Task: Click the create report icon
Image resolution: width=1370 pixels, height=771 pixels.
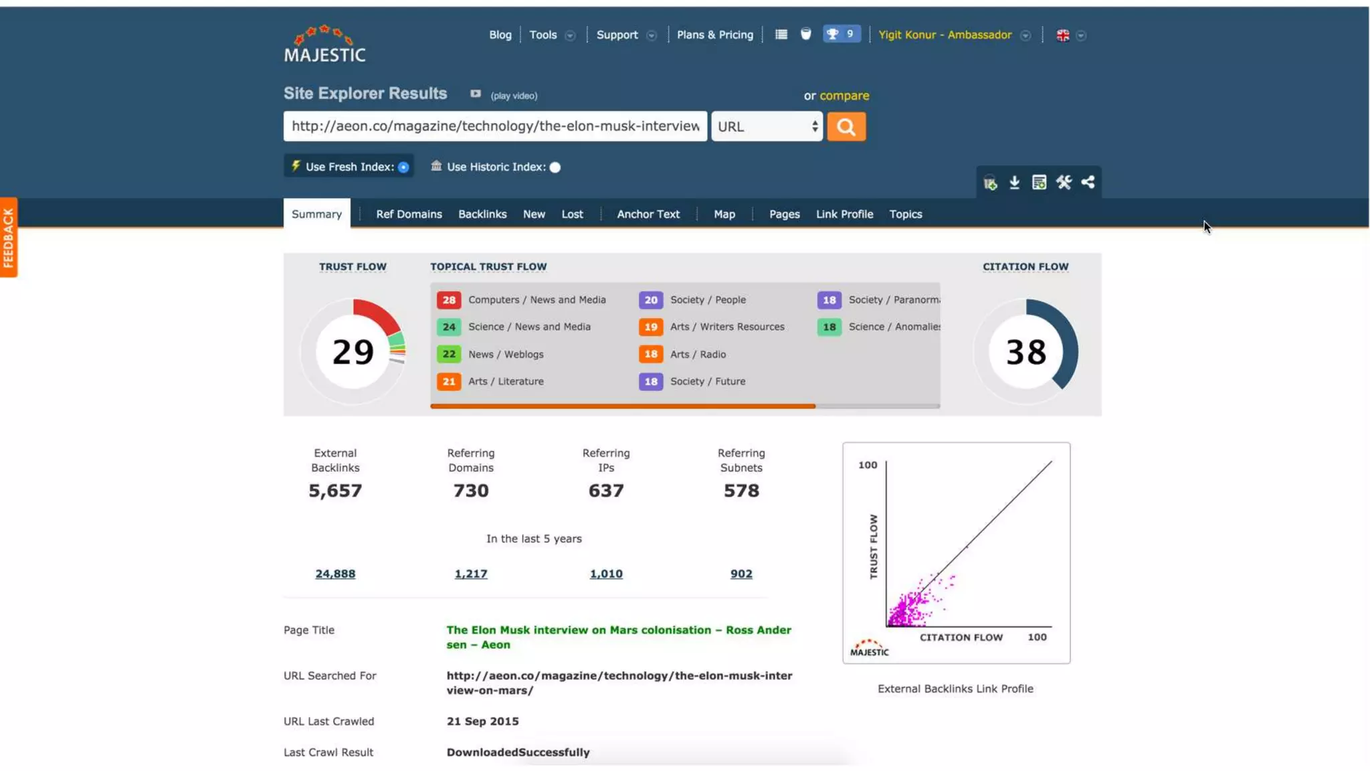Action: coord(1039,182)
